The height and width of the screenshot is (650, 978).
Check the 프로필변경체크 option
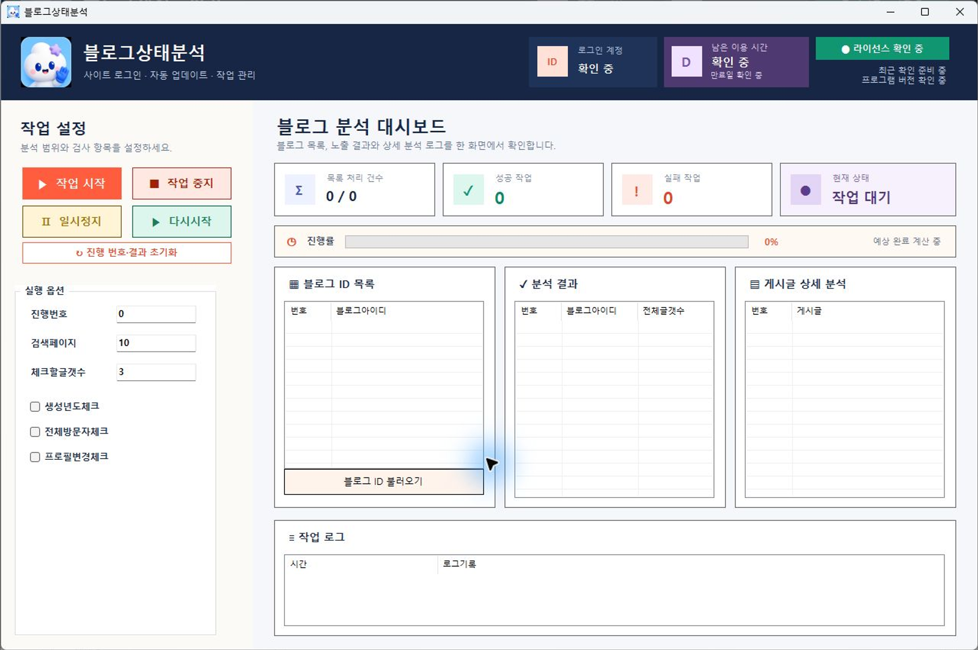click(x=35, y=457)
